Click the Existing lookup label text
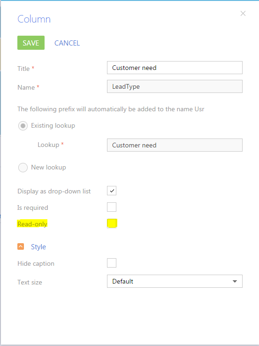This screenshot has height=346, width=259. 53,125
